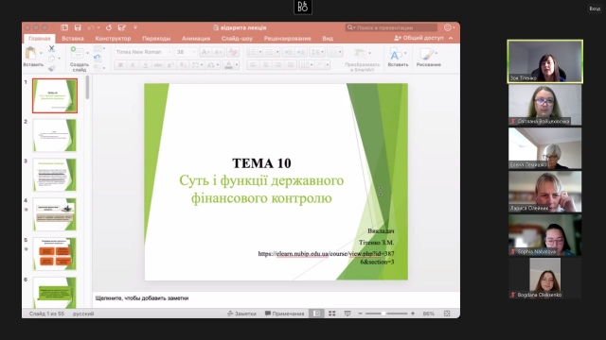This screenshot has width=606, height=340.
Task: Expand the Create Slide dropdown arrow
Action: [87, 53]
